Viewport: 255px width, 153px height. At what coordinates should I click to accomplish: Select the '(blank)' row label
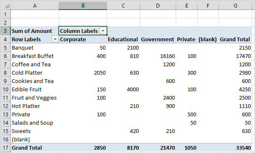point(35,139)
